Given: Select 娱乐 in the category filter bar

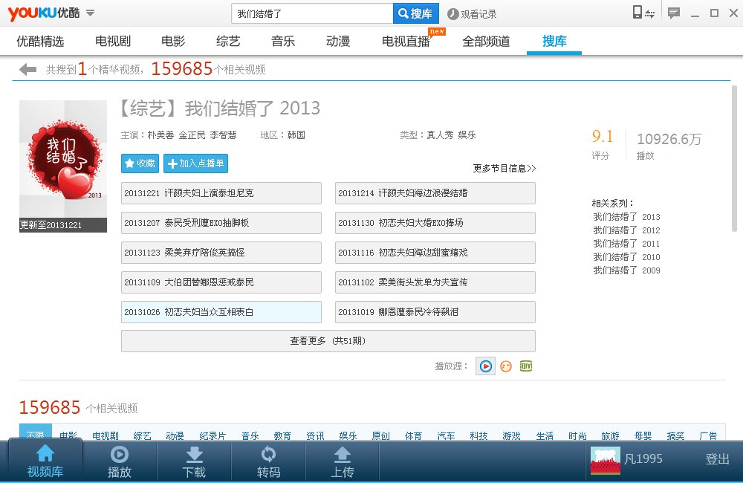Looking at the screenshot, I should pos(347,435).
